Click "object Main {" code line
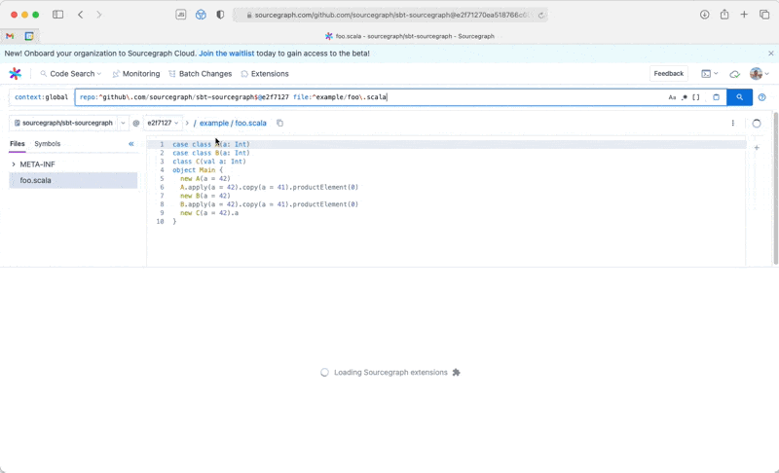The height and width of the screenshot is (473, 779). tap(198, 169)
